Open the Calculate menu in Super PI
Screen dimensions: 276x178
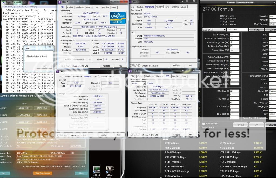[9, 6]
